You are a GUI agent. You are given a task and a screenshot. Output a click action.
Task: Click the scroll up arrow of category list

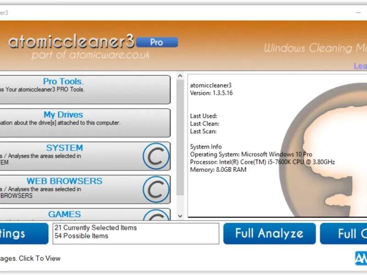[x=180, y=76]
